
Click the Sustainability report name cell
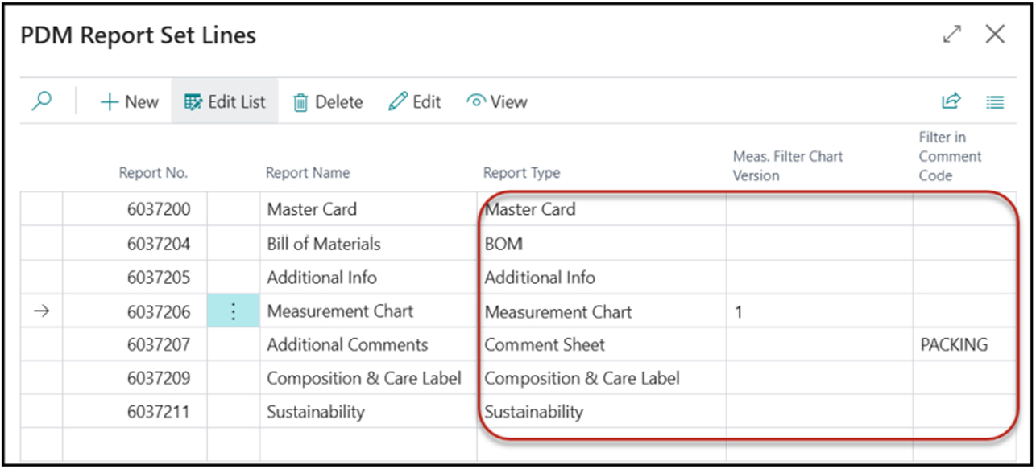(316, 413)
